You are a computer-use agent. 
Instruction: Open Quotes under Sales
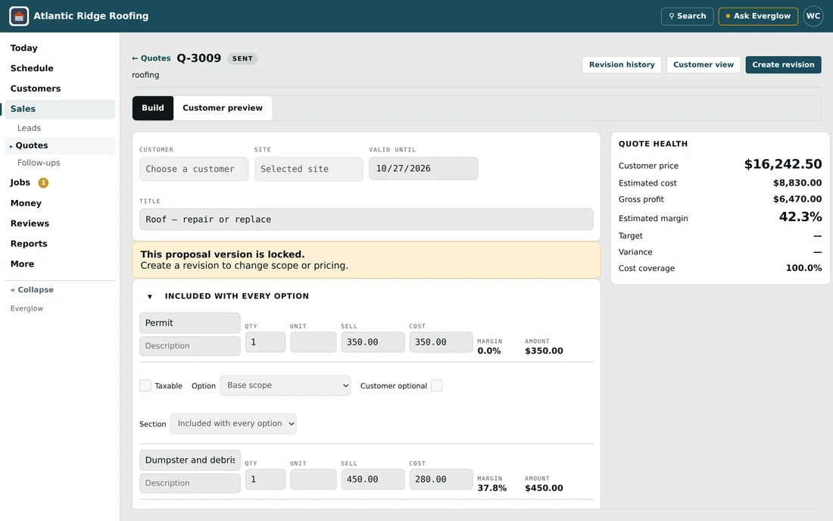coord(60,145)
